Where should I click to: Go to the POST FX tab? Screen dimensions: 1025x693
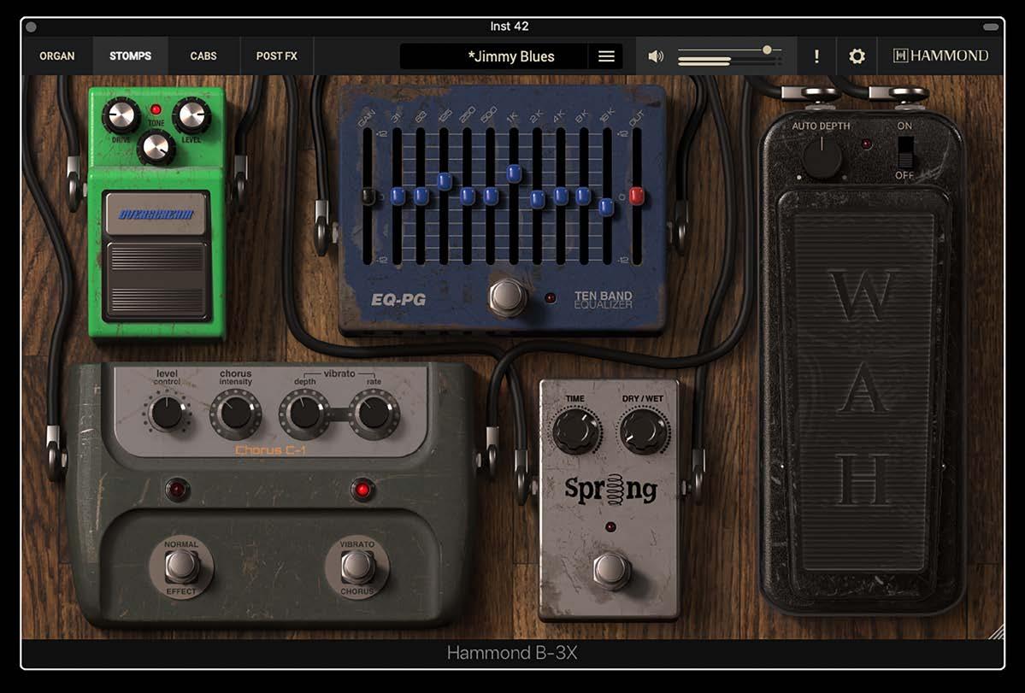[x=276, y=56]
